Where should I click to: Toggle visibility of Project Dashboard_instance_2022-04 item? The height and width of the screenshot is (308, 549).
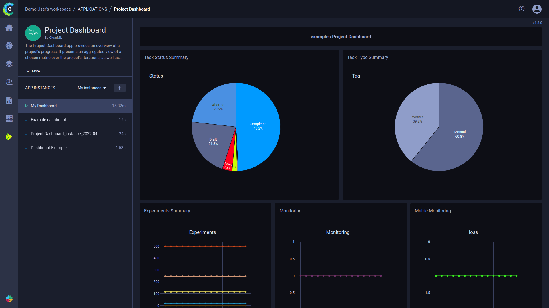click(x=27, y=133)
